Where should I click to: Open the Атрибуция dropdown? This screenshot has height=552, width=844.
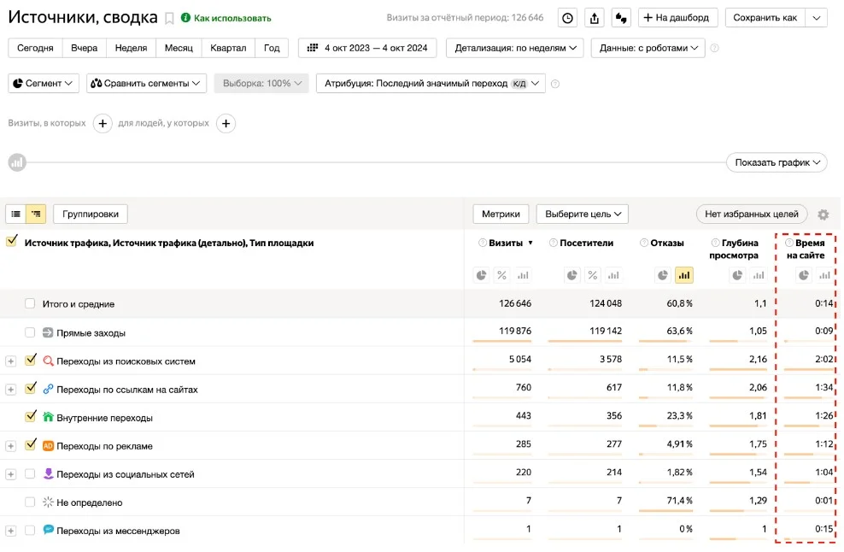tap(431, 84)
